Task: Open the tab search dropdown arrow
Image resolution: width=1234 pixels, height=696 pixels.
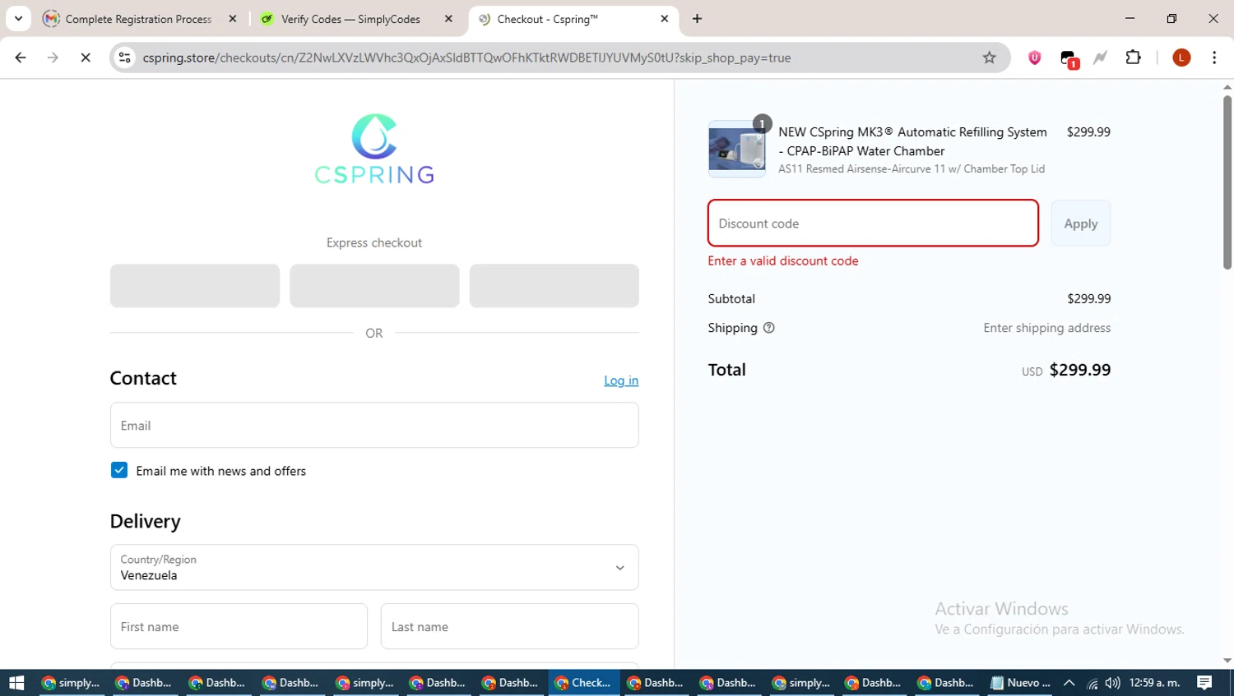Action: [18, 18]
